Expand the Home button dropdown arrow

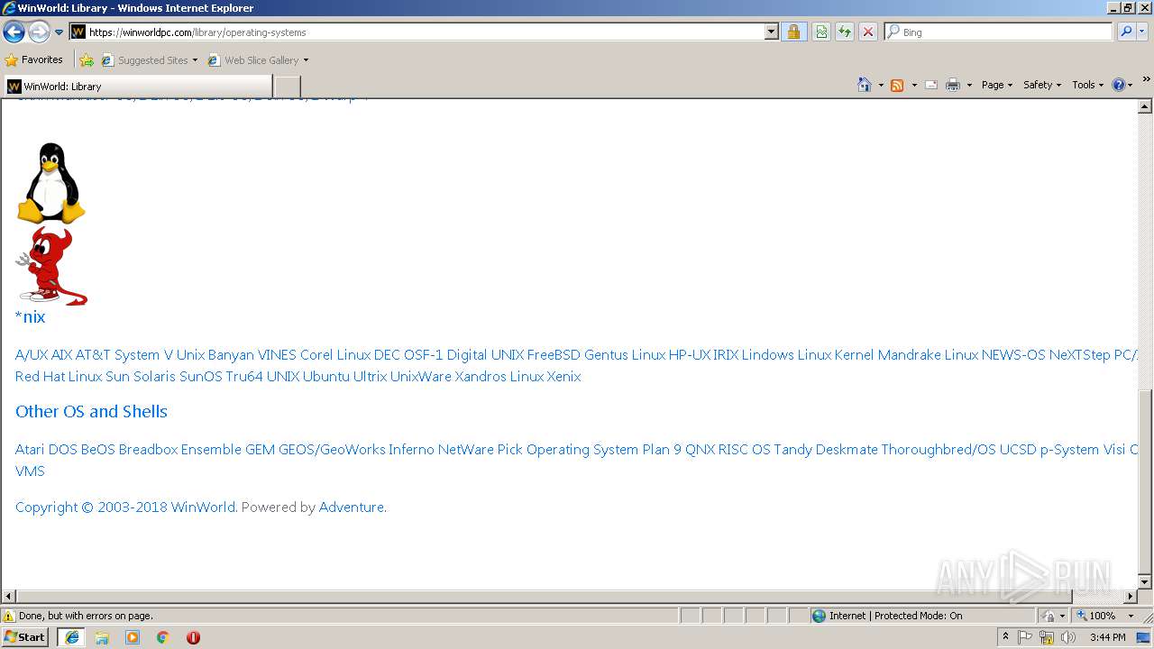[881, 85]
